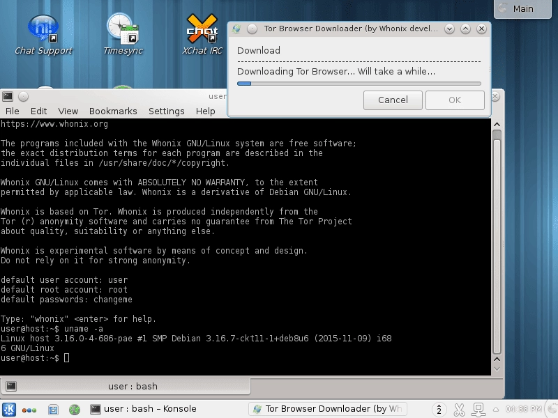Click the Konsole window menu icon in the title bar
This screenshot has height=418, width=558.
click(8, 96)
